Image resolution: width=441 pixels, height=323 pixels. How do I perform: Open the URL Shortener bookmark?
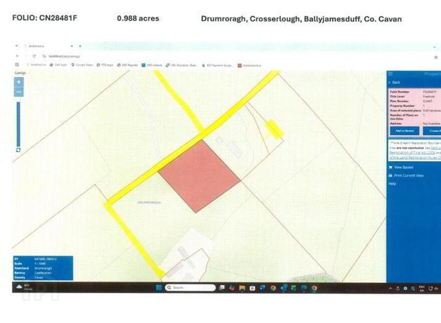click(181, 65)
